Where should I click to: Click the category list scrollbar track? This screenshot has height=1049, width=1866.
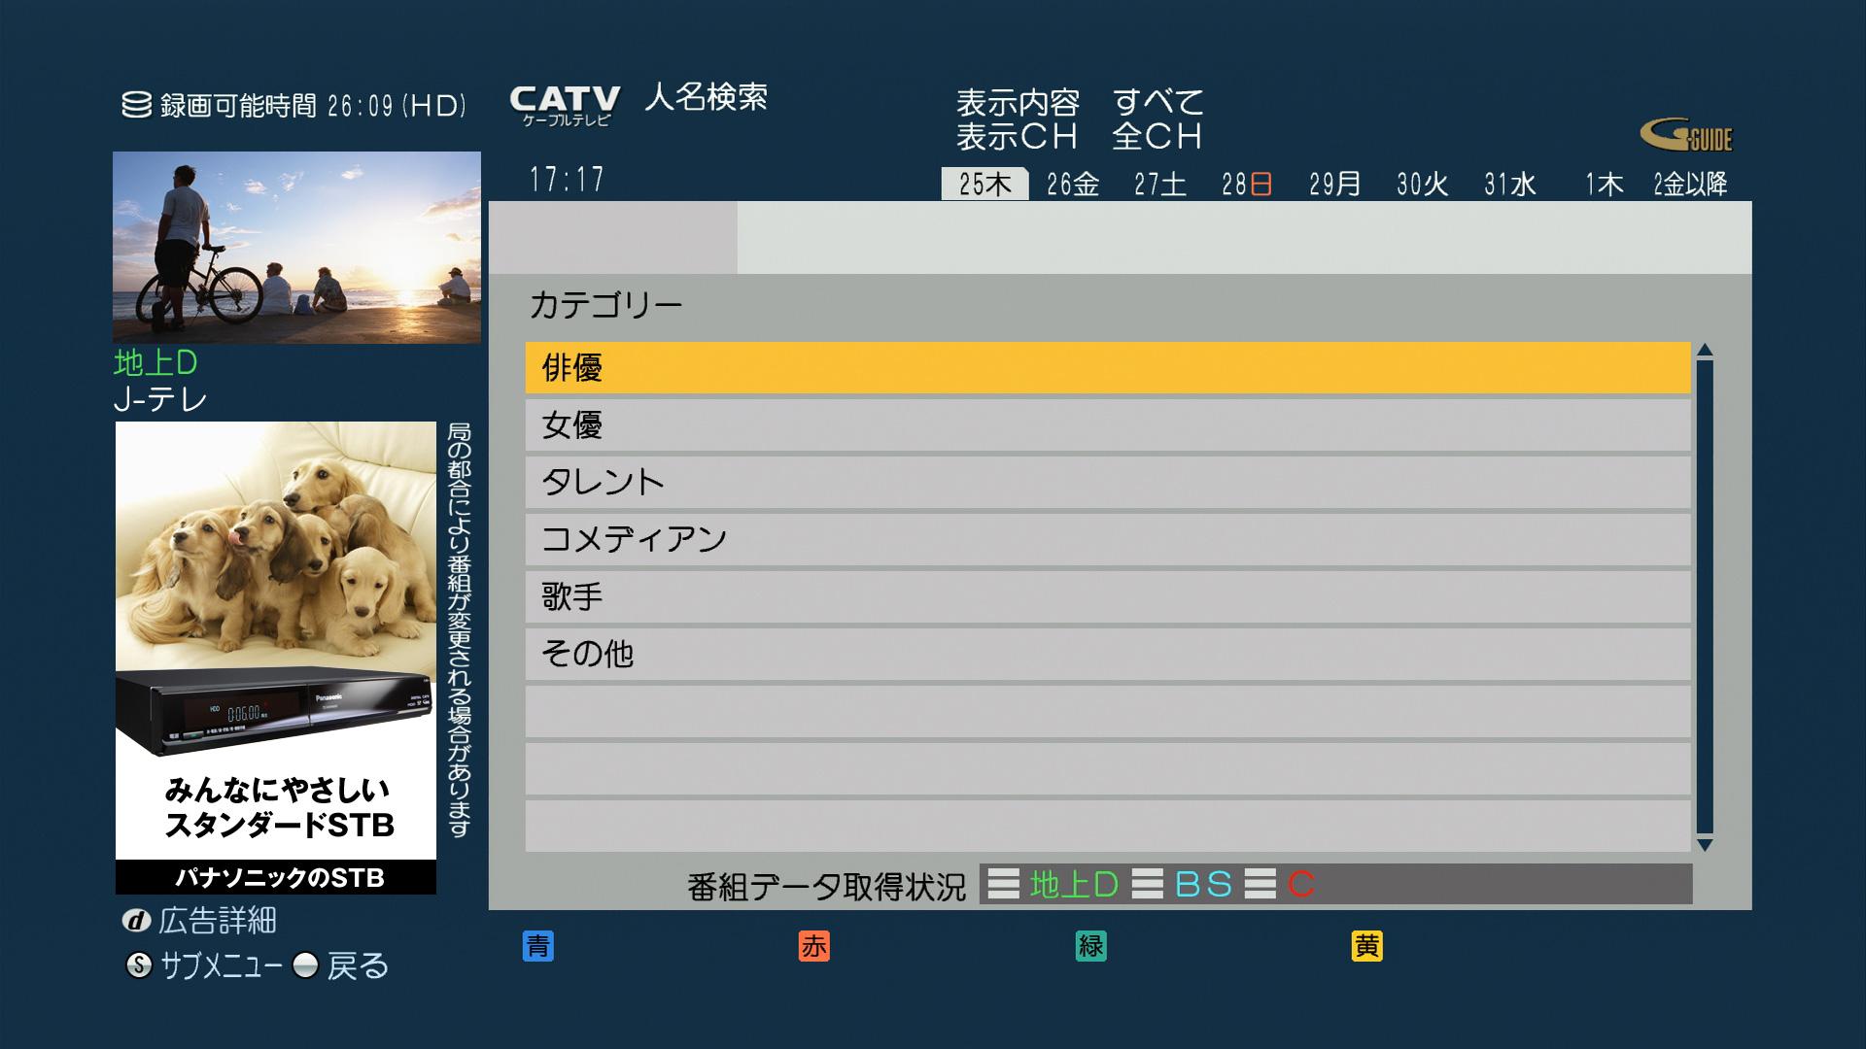coord(1704,597)
